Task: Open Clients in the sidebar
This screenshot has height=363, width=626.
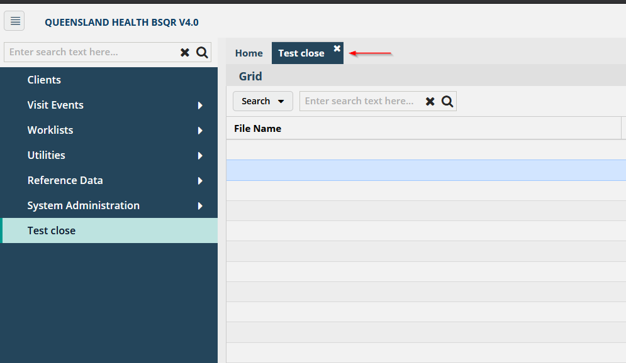Action: [44, 80]
